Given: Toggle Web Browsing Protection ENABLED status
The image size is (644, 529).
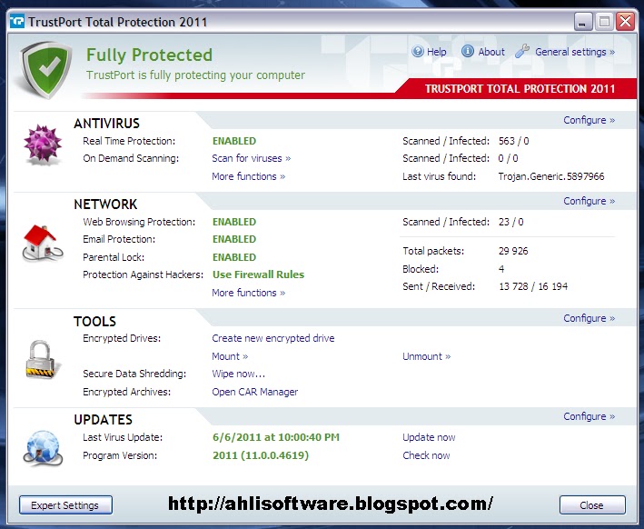Looking at the screenshot, I should [x=234, y=222].
